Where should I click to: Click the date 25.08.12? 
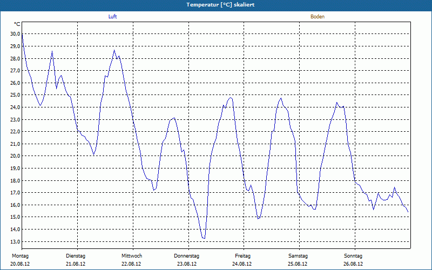pos(298,264)
